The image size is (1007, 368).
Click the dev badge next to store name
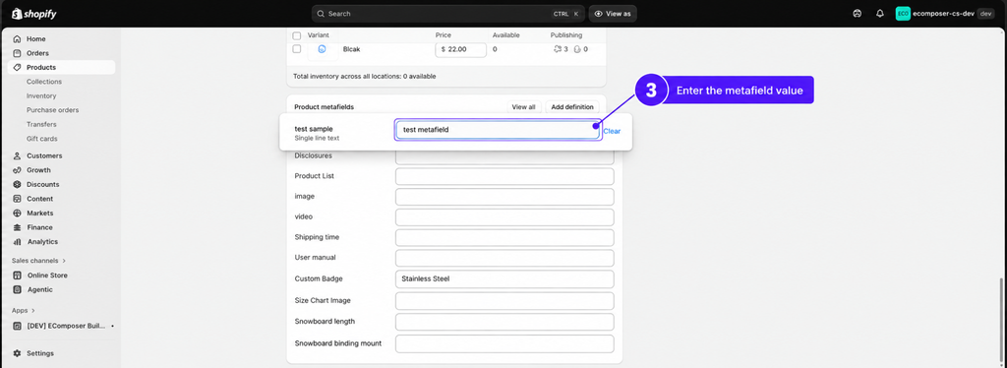(985, 14)
